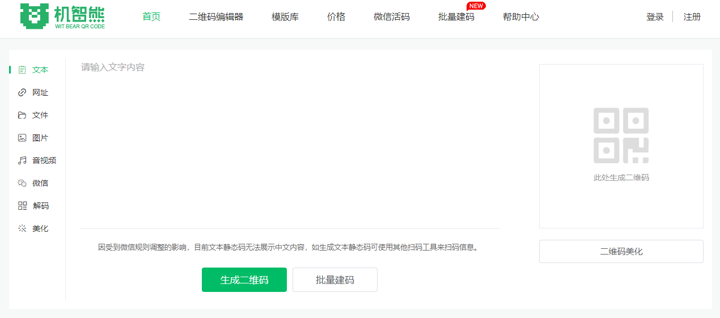Select the 解码 label in sidebar
The image size is (720, 318).
tap(40, 206)
